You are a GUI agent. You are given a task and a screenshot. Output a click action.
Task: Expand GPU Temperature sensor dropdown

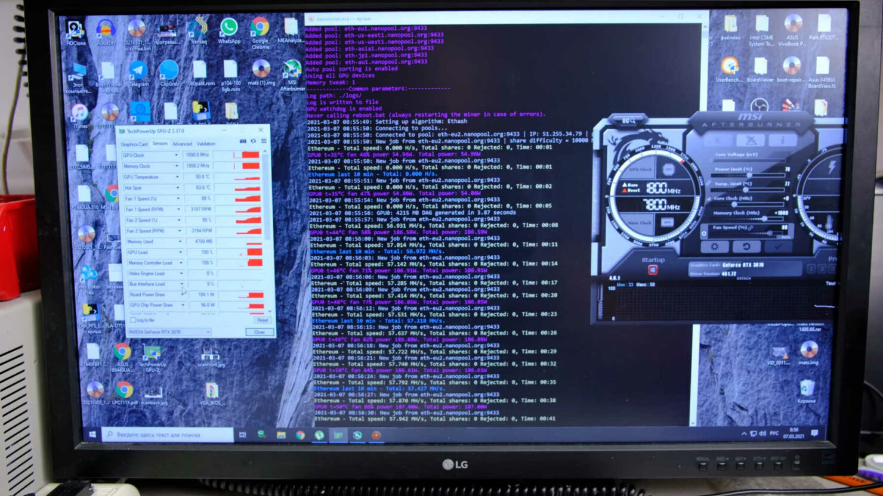click(x=177, y=177)
